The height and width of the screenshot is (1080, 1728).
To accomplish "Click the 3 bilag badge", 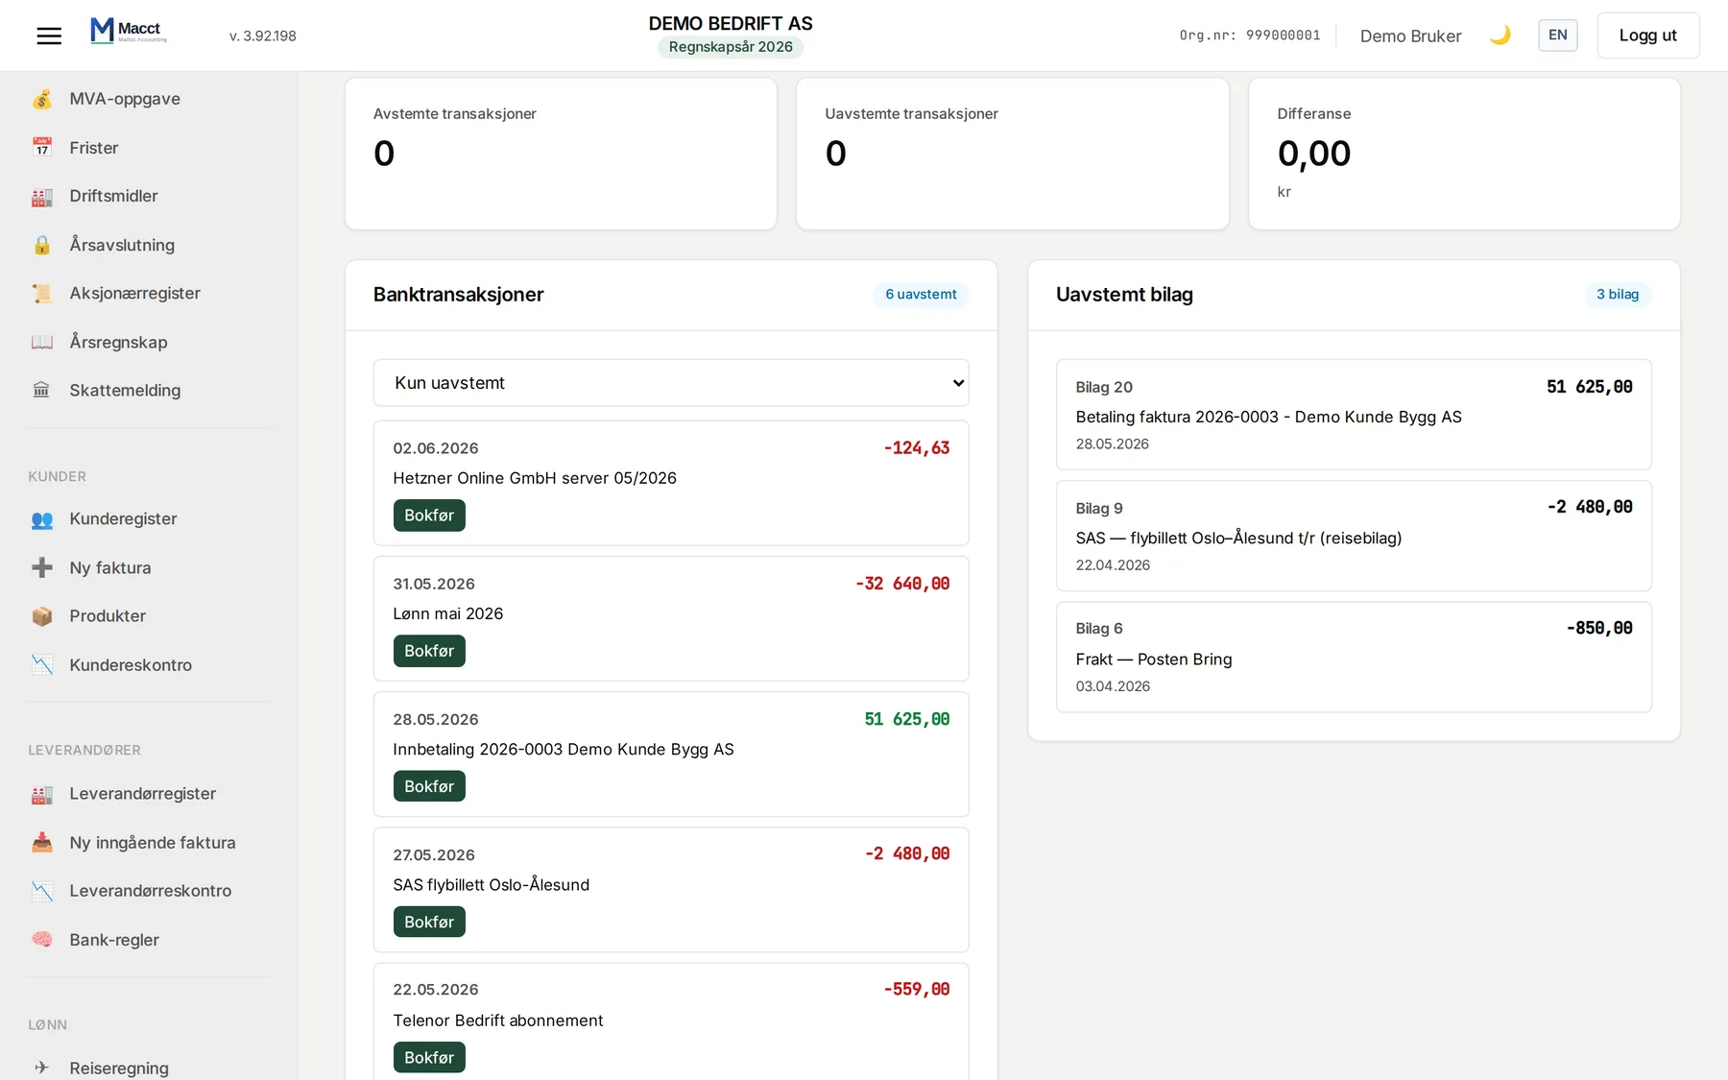I will pos(1618,295).
